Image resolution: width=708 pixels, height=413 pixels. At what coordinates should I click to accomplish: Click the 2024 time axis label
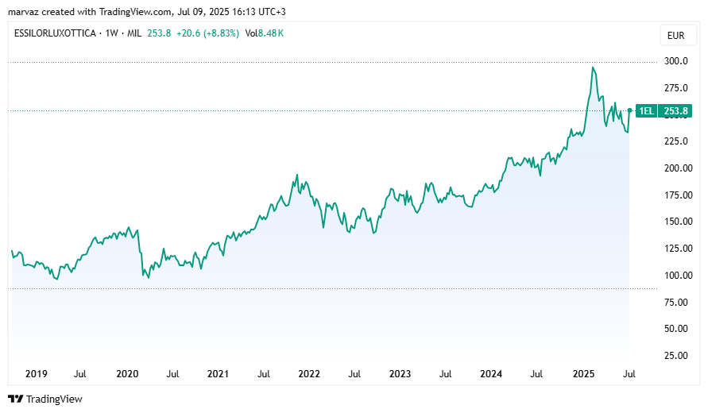pyautogui.click(x=491, y=374)
